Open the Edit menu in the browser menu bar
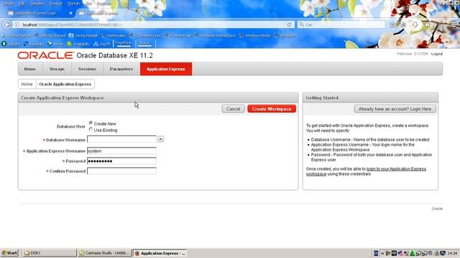 click(22, 4)
